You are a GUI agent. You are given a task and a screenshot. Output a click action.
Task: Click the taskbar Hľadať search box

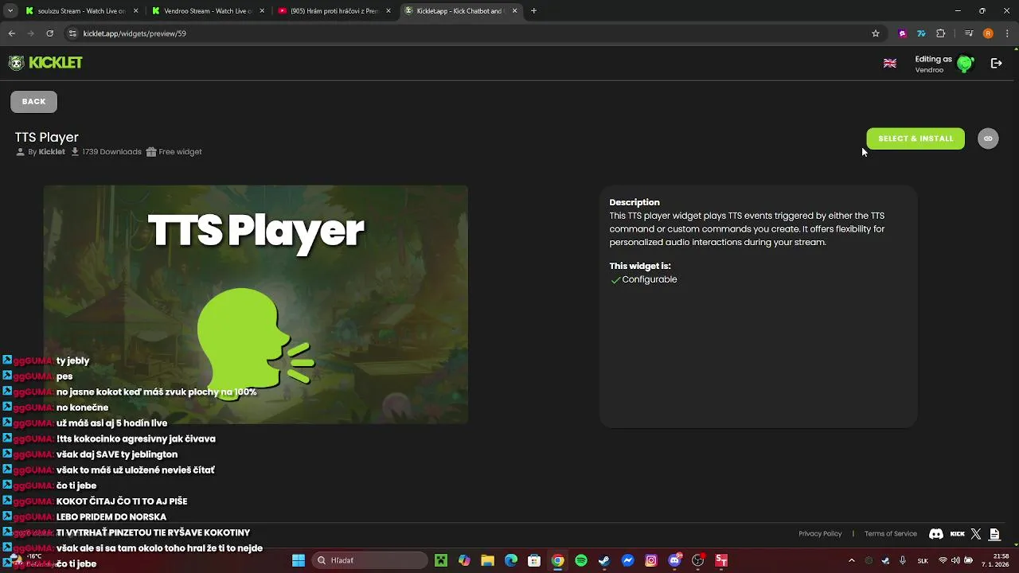pyautogui.click(x=369, y=560)
